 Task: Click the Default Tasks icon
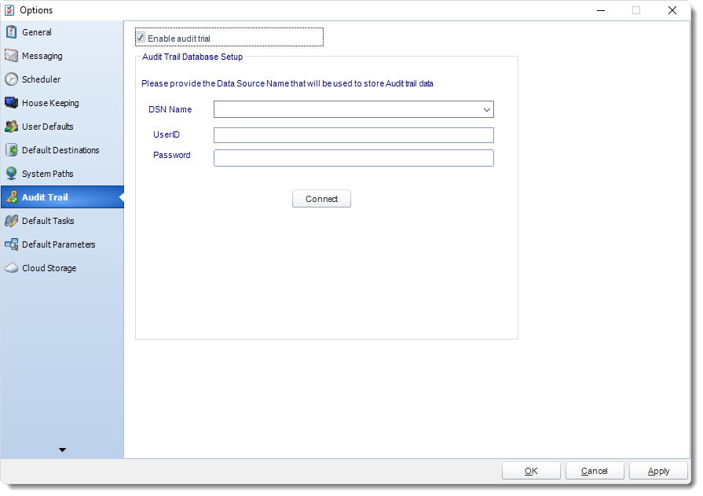click(x=11, y=221)
